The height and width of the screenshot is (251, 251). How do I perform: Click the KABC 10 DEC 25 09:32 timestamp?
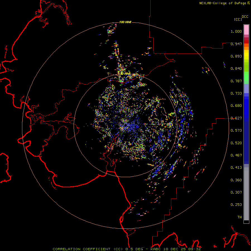[x=176, y=249]
